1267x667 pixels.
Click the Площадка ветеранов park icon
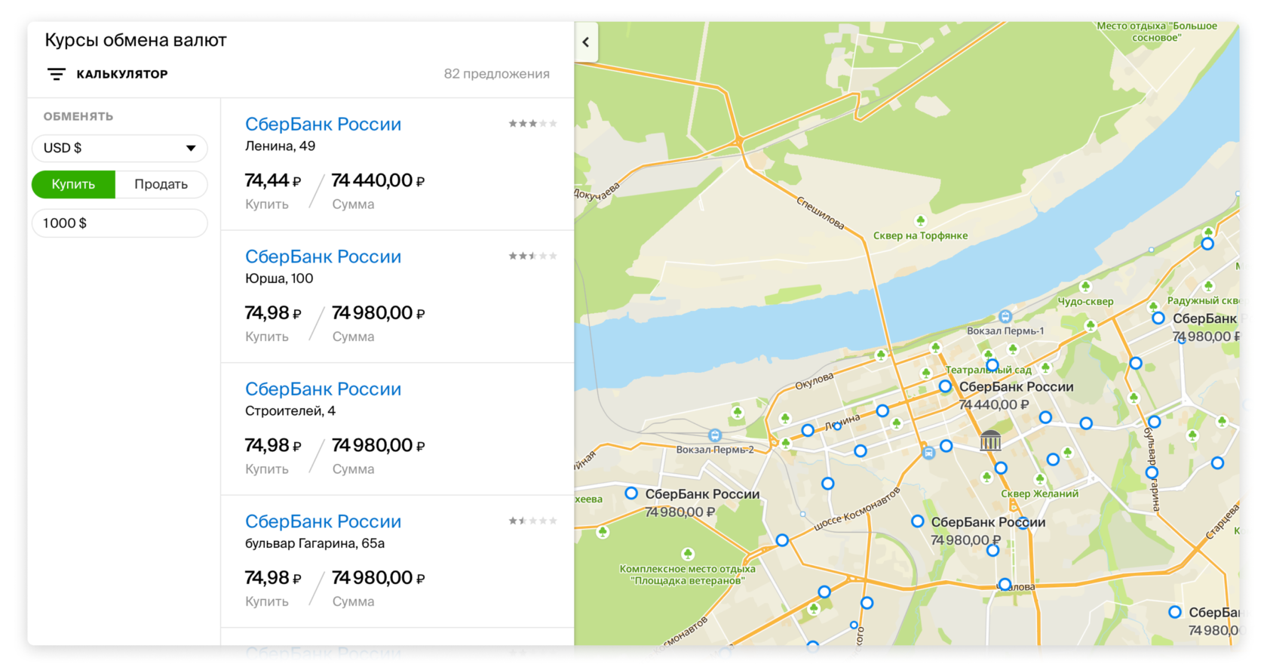pos(687,554)
